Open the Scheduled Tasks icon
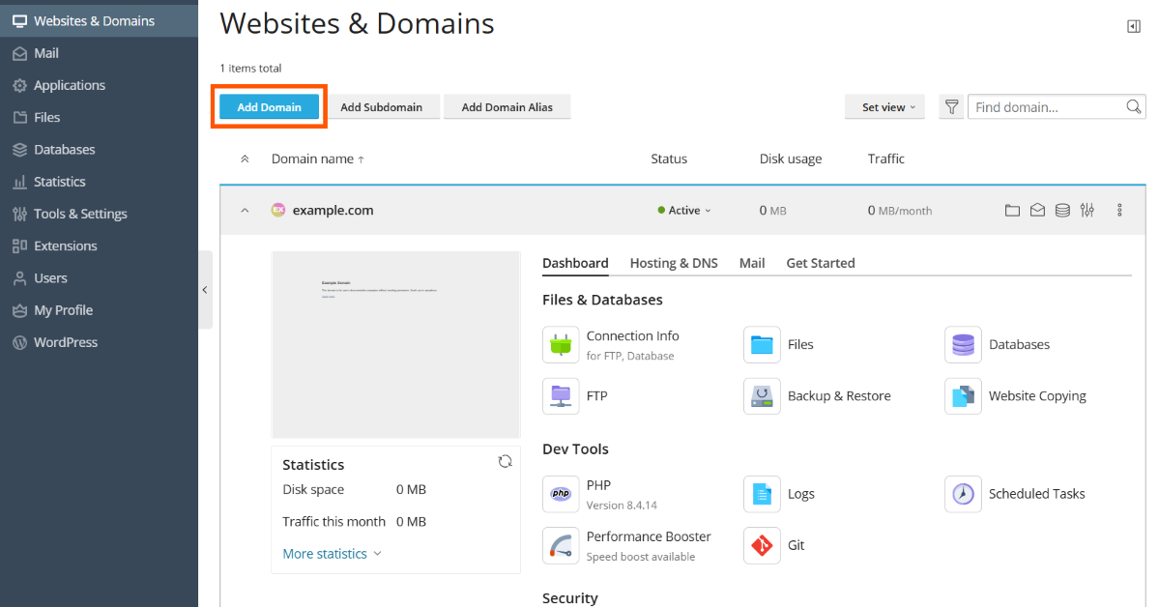The image size is (1159, 607). (963, 494)
